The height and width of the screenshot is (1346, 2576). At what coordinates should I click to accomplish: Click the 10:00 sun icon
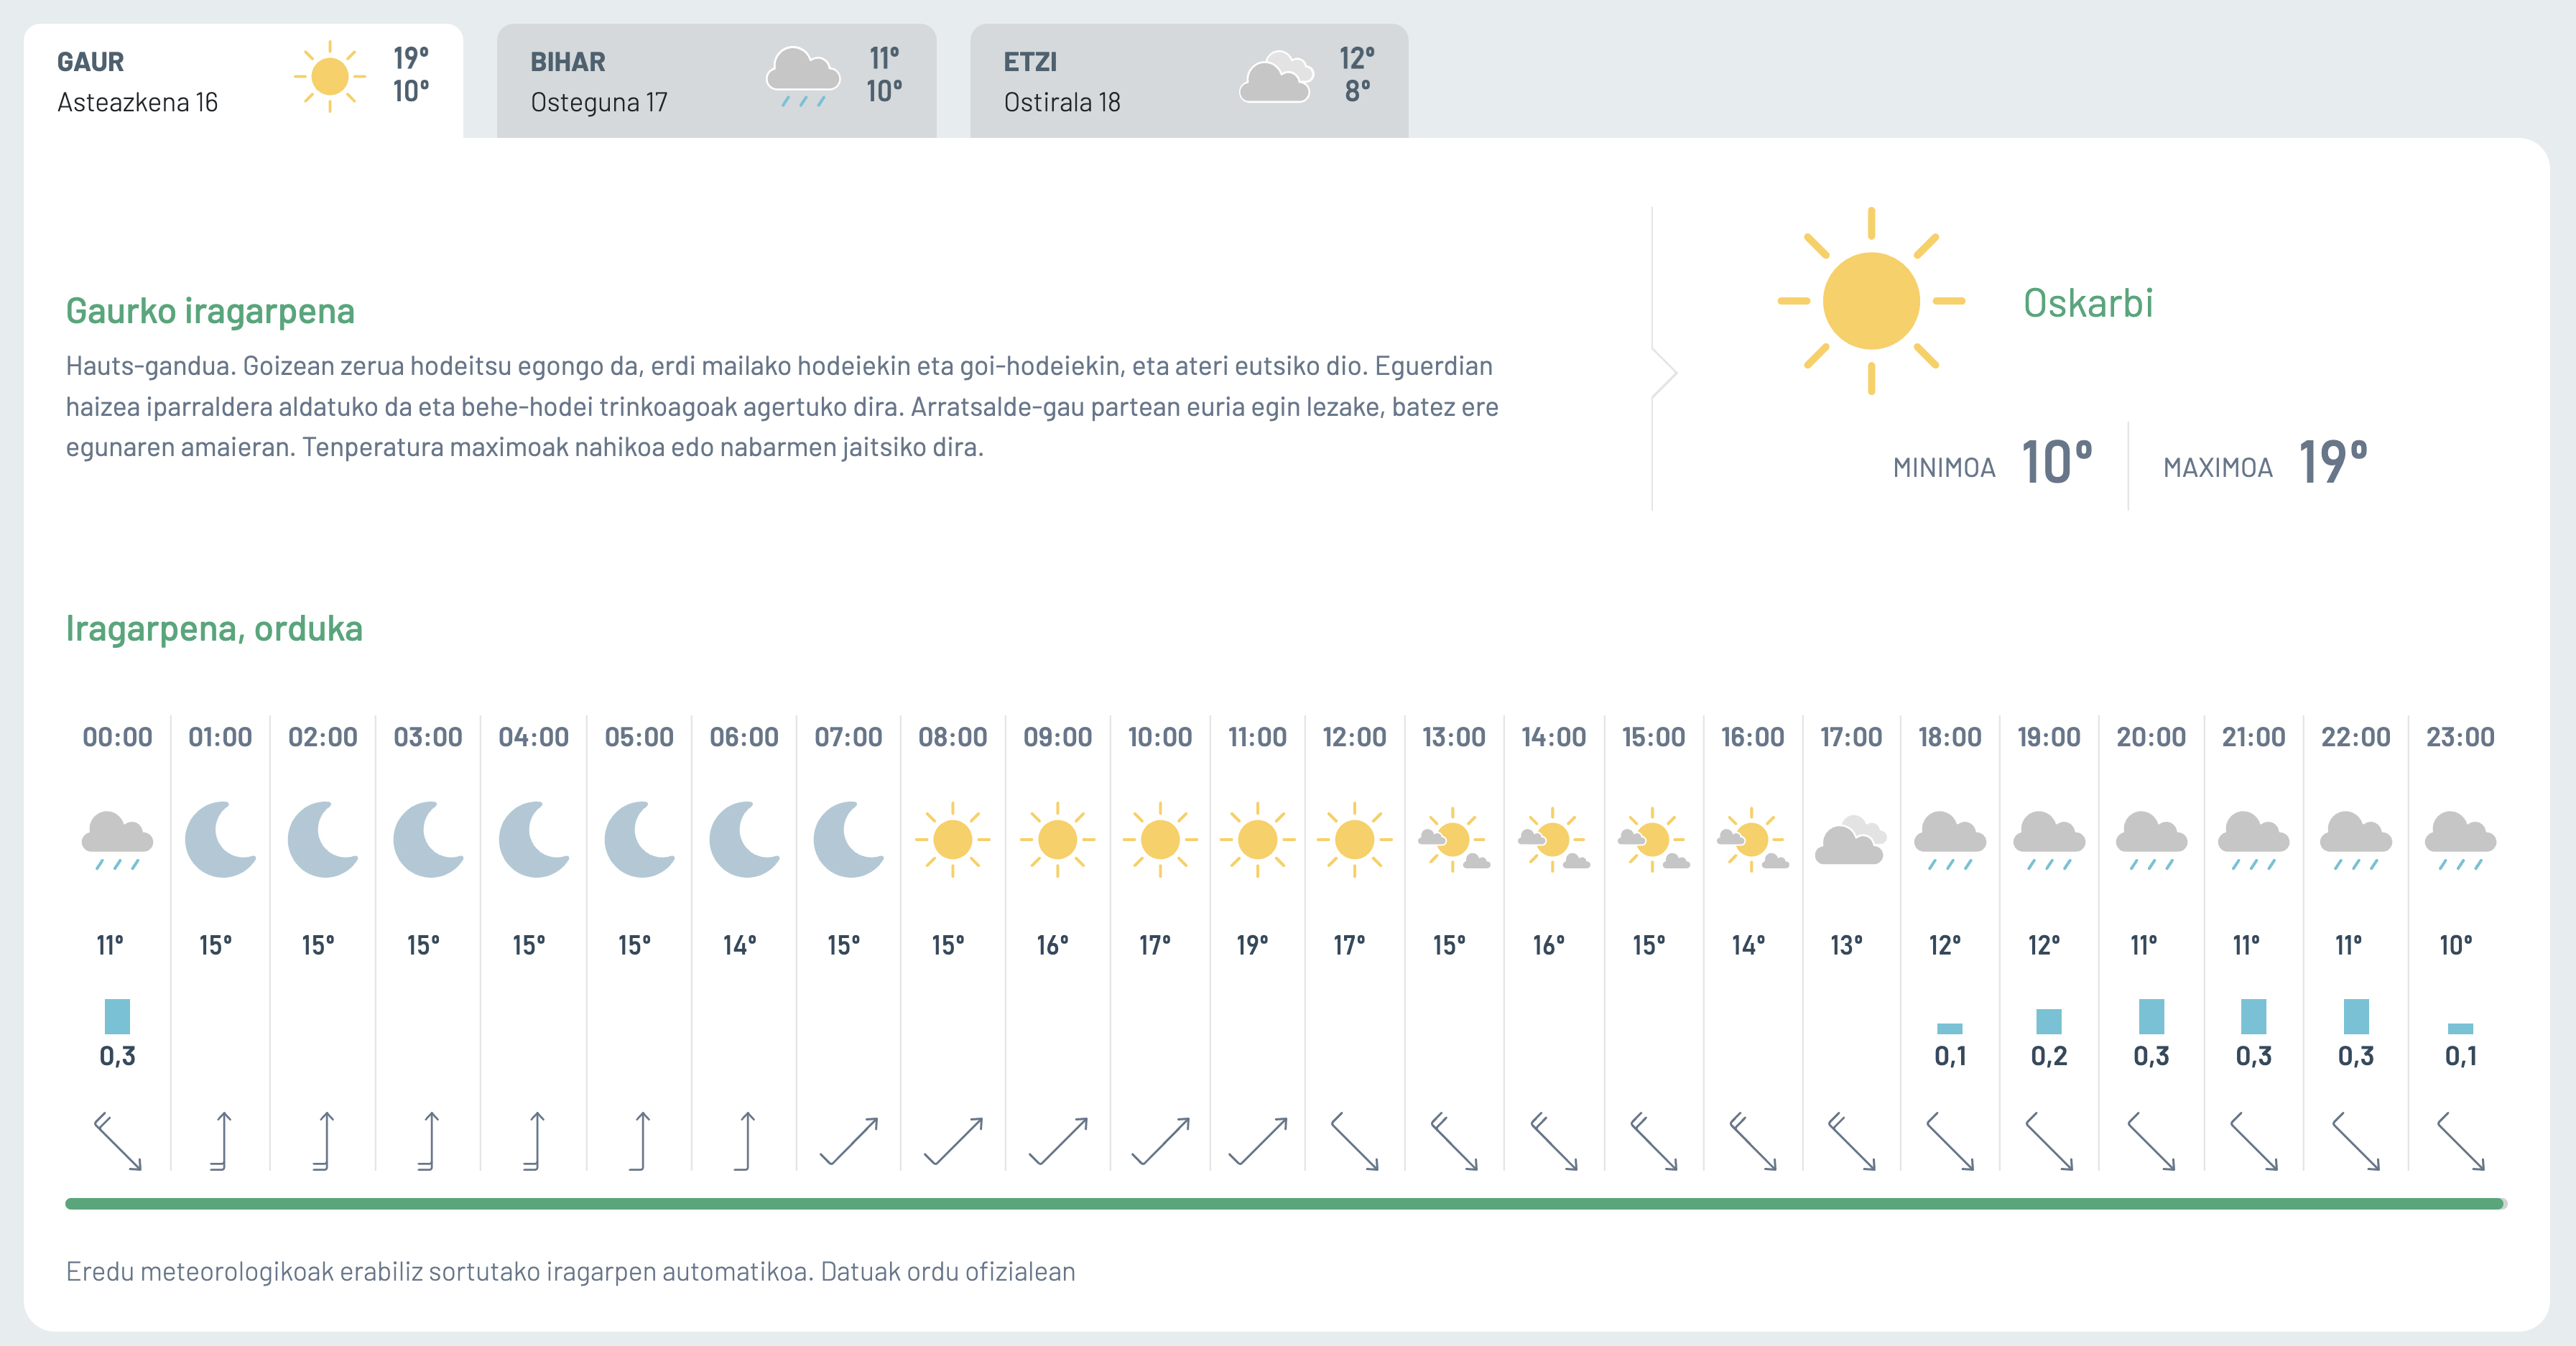coord(1160,839)
